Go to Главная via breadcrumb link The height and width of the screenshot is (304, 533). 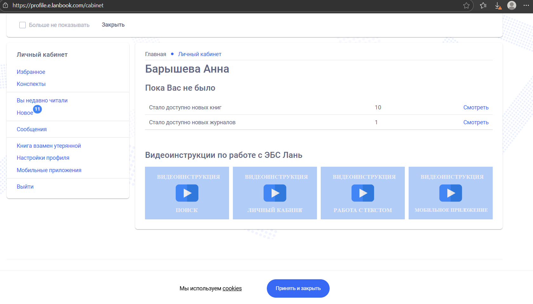pyautogui.click(x=155, y=54)
